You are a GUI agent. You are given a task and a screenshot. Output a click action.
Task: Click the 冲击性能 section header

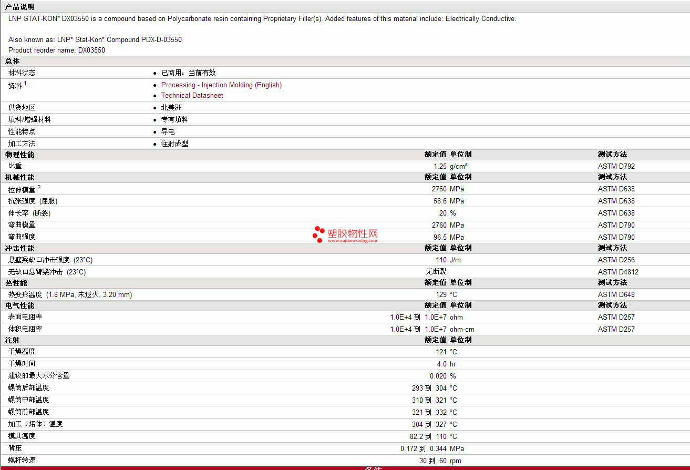19,248
